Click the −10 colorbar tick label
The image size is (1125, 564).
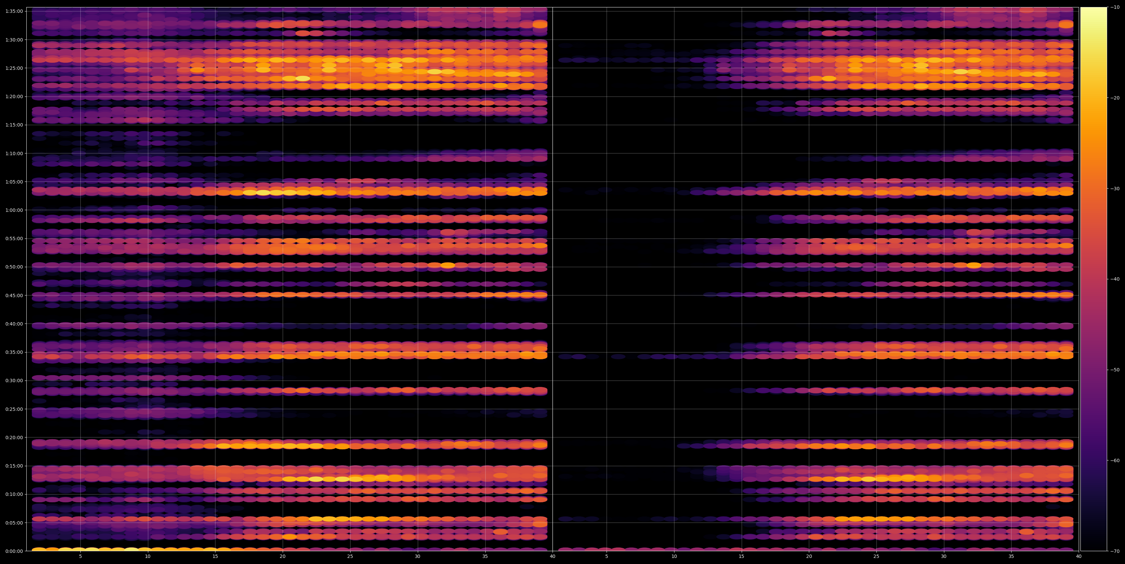point(1115,7)
